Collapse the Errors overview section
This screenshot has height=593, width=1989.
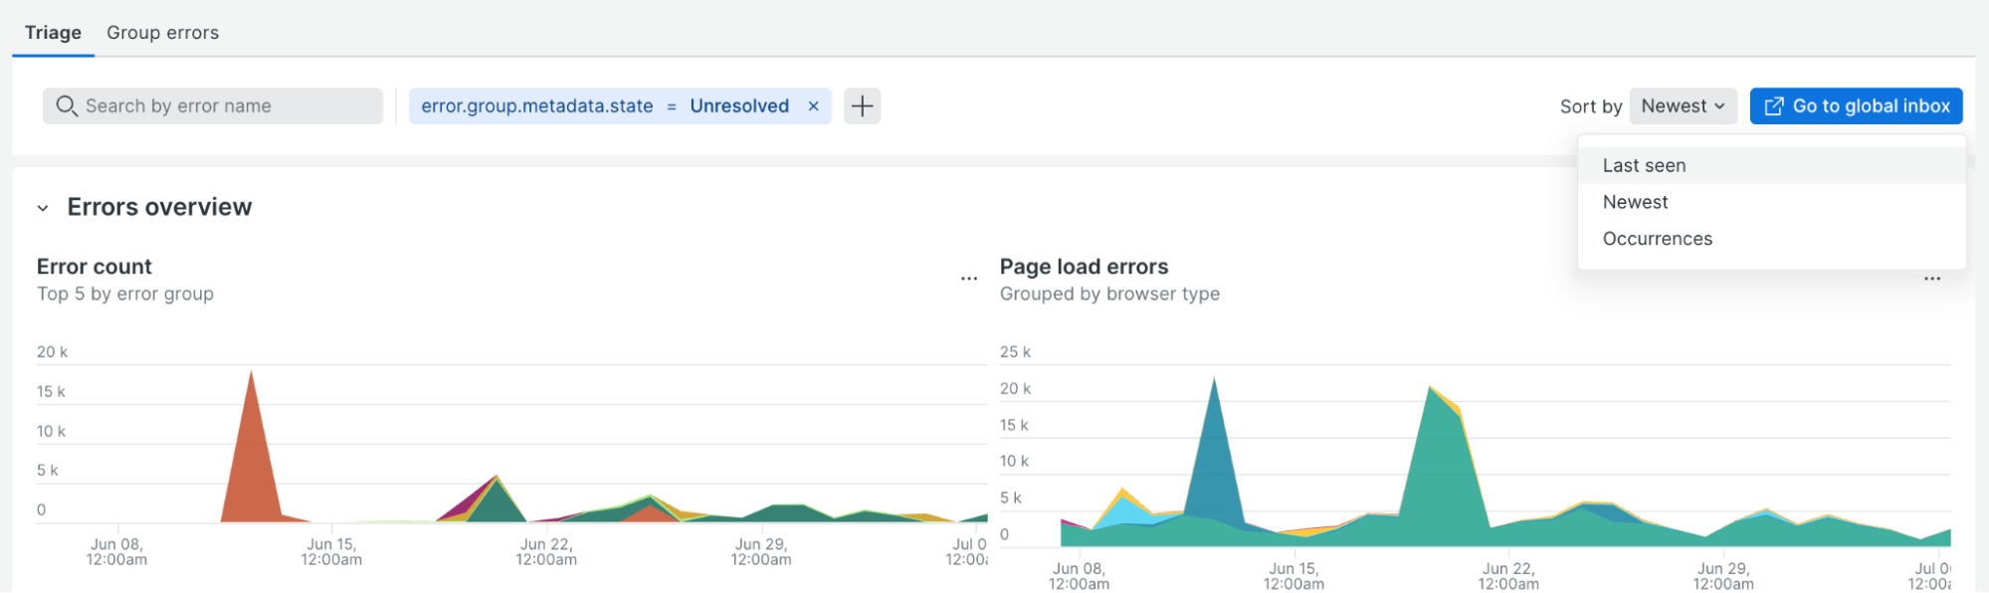point(43,208)
